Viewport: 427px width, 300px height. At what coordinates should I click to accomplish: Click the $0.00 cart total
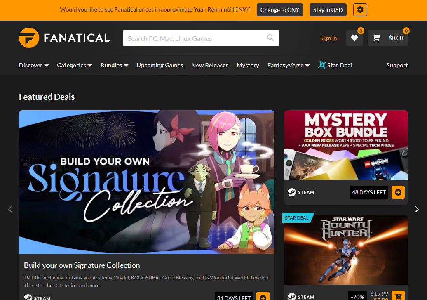point(396,38)
